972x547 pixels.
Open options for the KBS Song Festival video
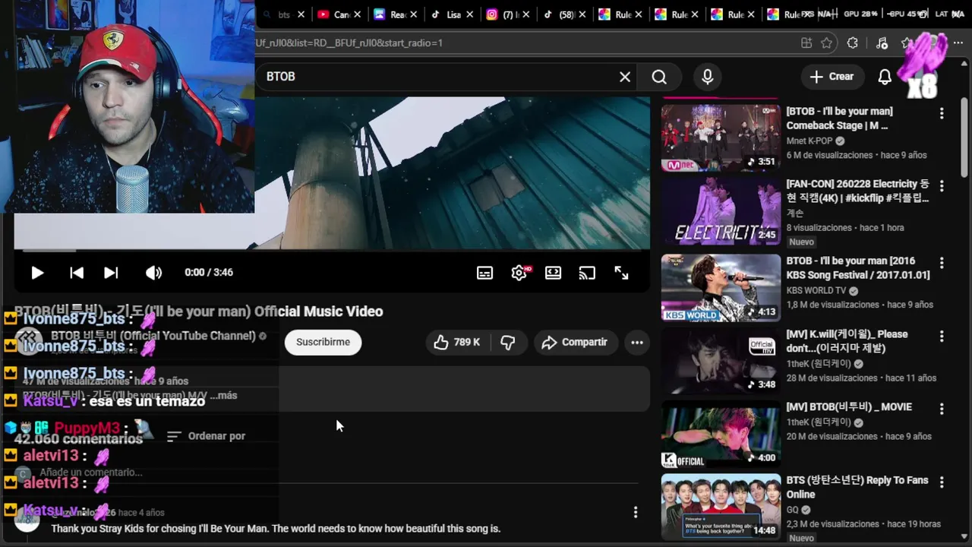942,263
